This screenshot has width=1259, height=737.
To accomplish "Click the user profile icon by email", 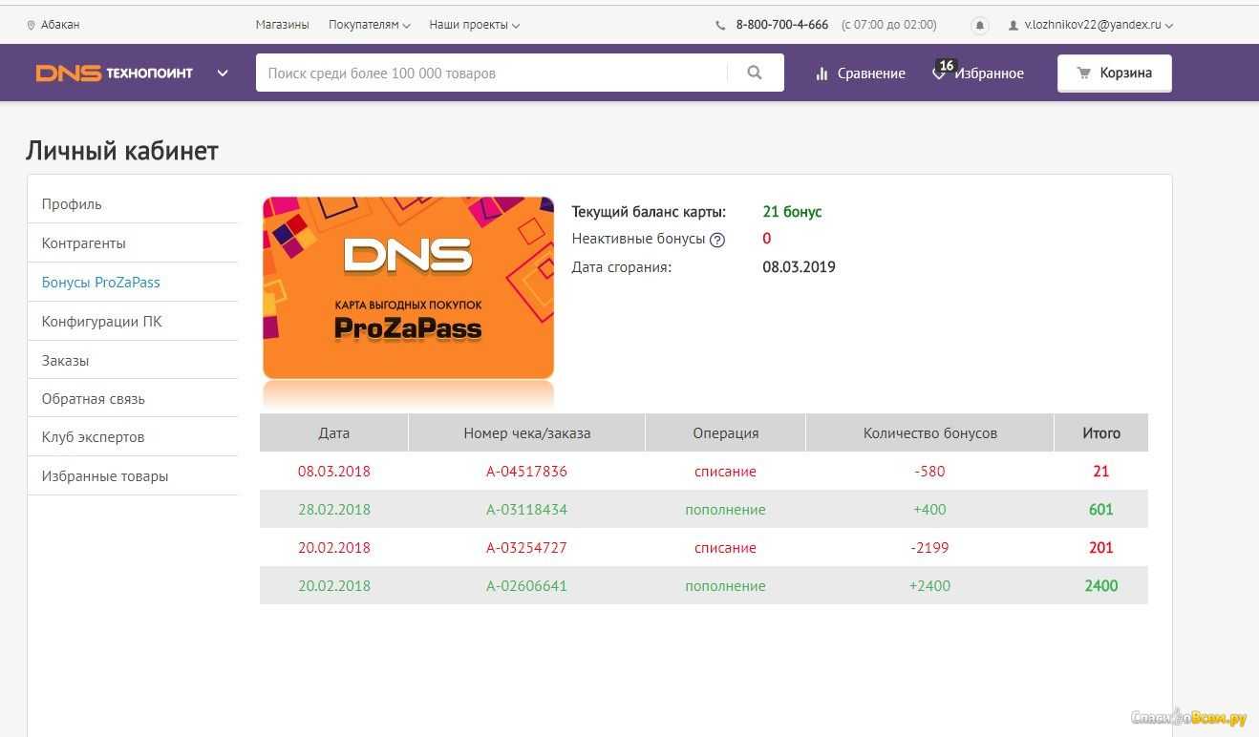I will coord(1014,26).
